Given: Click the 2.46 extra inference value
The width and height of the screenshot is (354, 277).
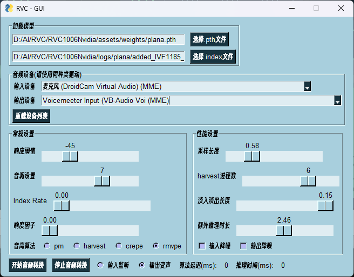Looking at the screenshot, I should click(x=284, y=220).
